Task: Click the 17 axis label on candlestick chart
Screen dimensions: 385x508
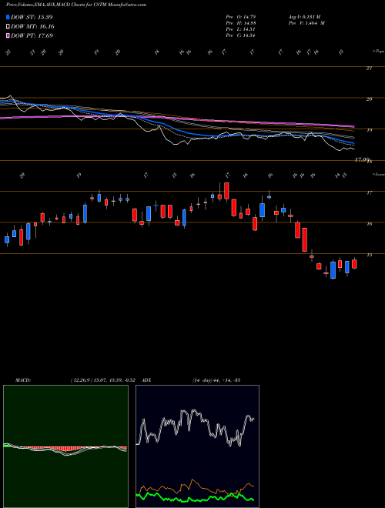Action: pos(369,192)
